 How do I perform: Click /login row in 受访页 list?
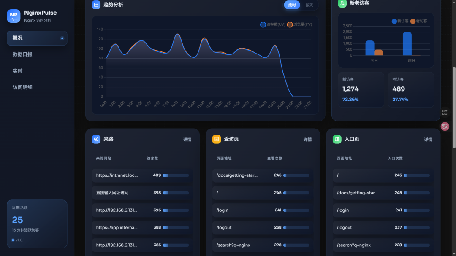[x=263, y=210]
